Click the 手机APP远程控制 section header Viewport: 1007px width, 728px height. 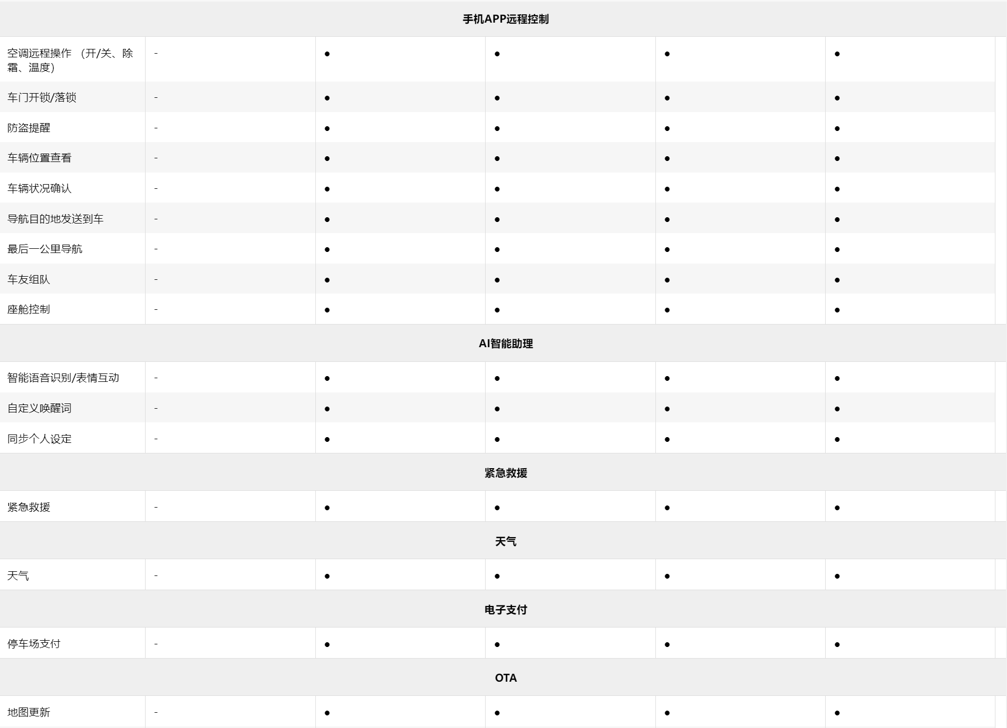(x=505, y=19)
